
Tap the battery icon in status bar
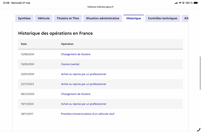(x=196, y=3)
